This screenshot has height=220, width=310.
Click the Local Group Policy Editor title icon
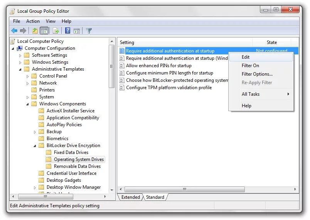(12, 11)
